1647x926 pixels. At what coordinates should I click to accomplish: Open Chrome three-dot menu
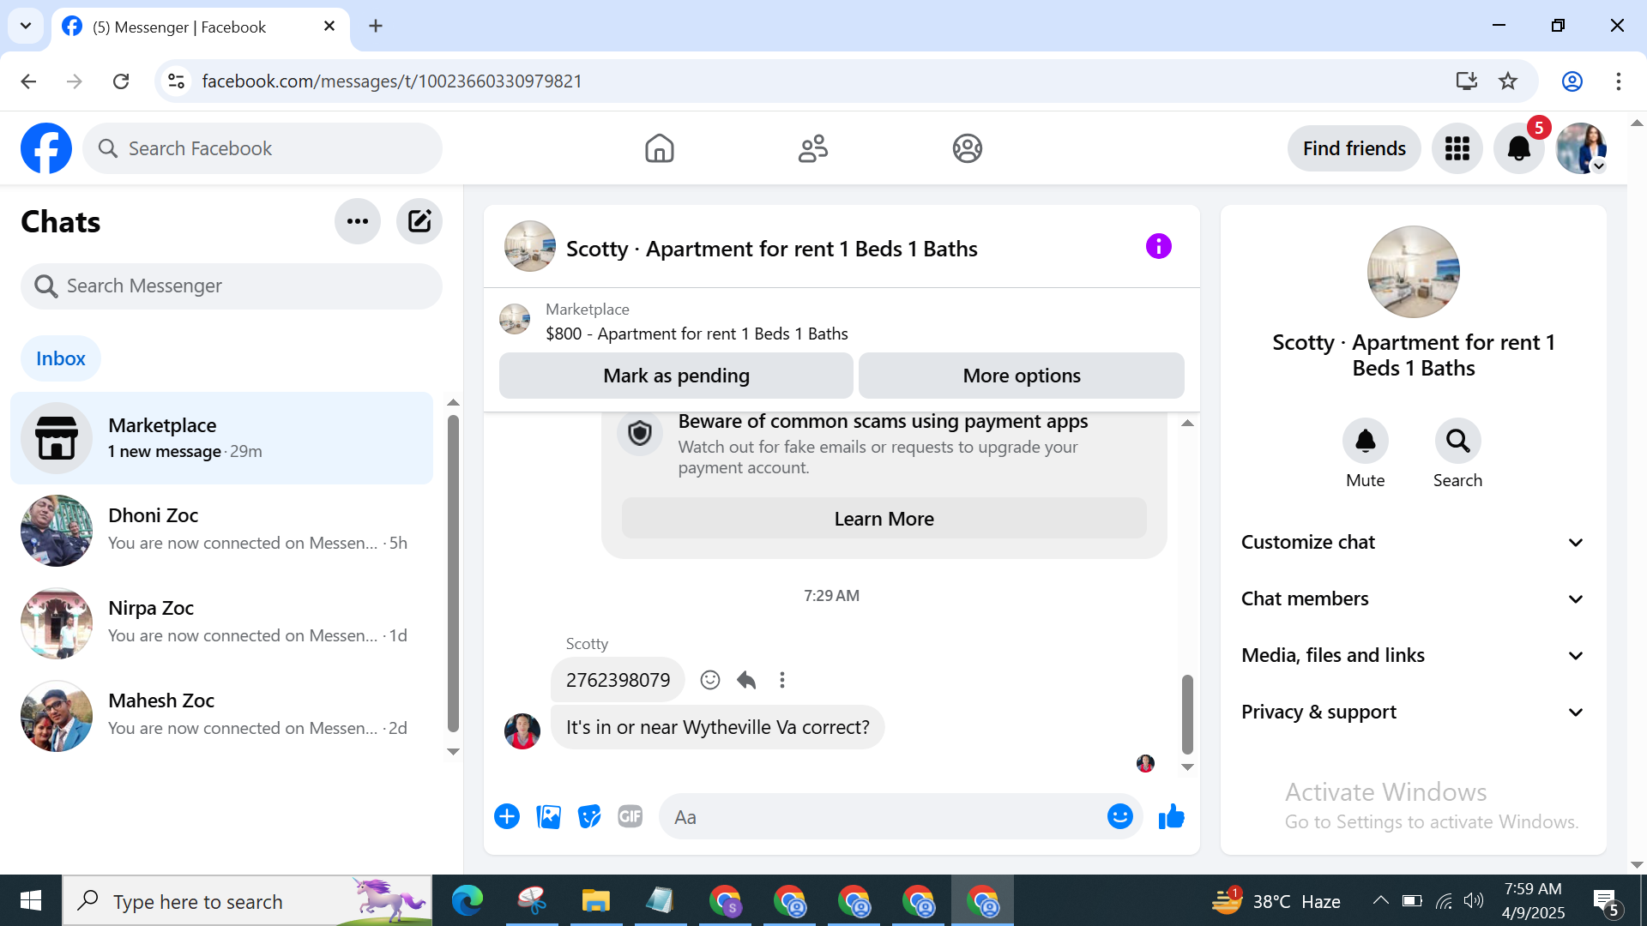coord(1618,81)
